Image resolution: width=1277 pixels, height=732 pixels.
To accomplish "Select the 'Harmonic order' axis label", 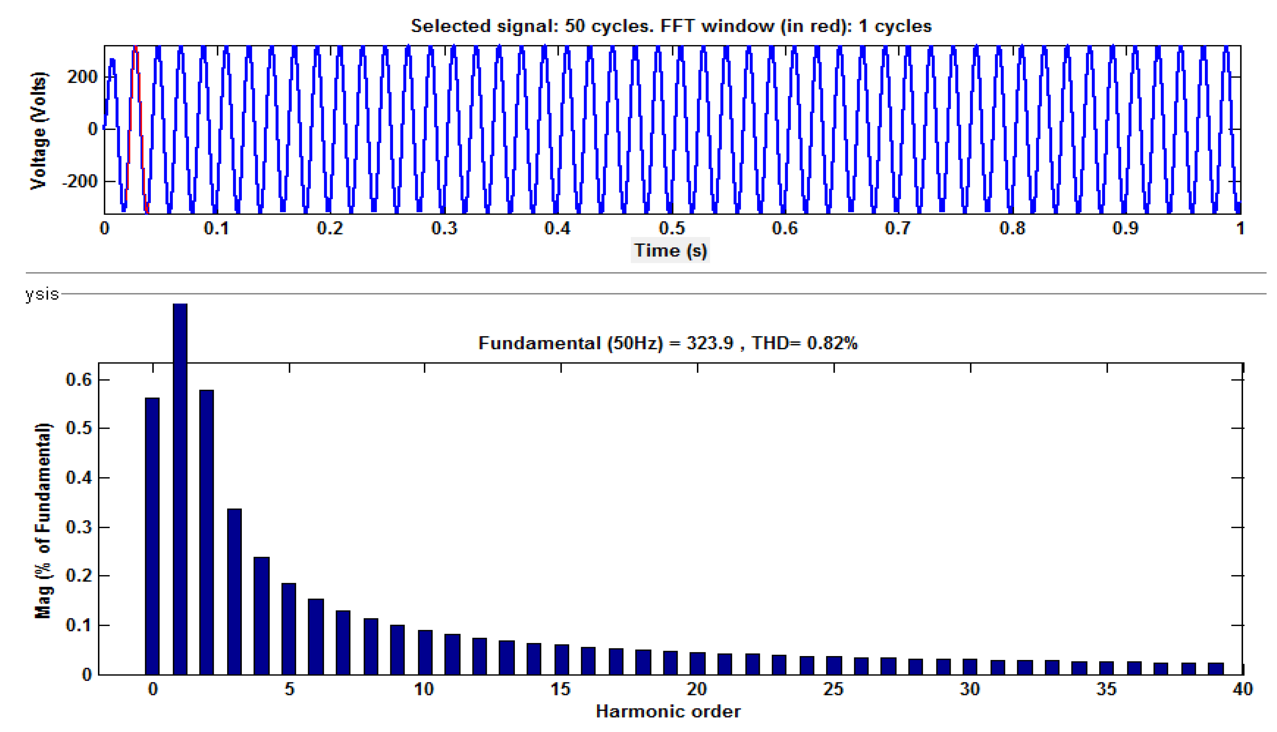I will (668, 712).
